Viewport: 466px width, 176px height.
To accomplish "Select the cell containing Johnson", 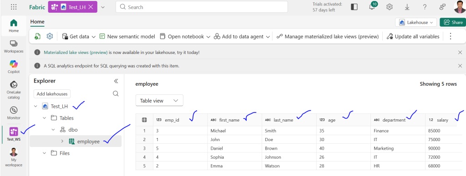I will tap(289, 157).
